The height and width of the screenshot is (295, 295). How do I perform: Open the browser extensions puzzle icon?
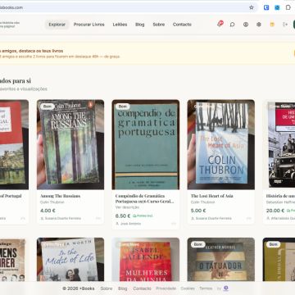pyautogui.click(x=288, y=7)
